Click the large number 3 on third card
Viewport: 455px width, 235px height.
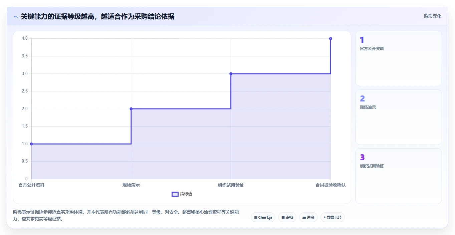[x=362, y=158]
